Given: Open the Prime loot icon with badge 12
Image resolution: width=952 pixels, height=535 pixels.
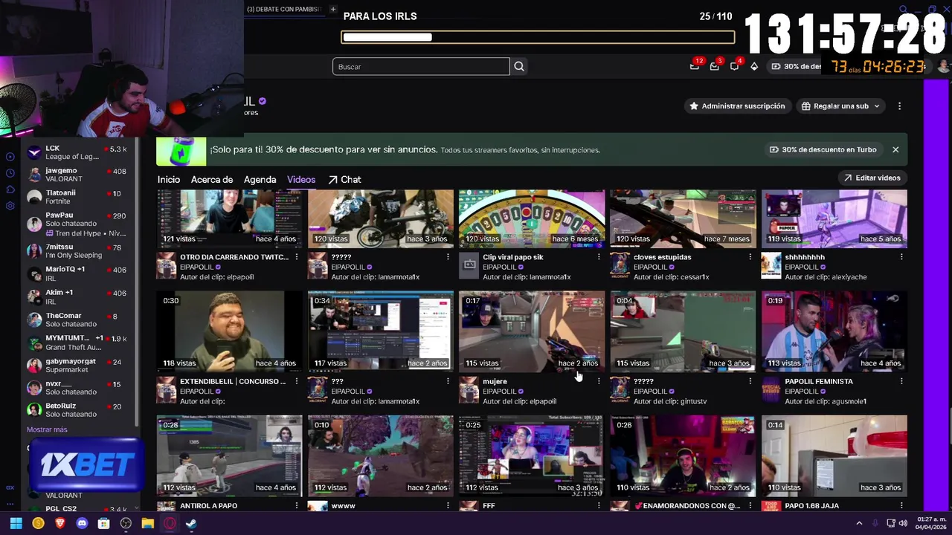Looking at the screenshot, I should coord(695,66).
